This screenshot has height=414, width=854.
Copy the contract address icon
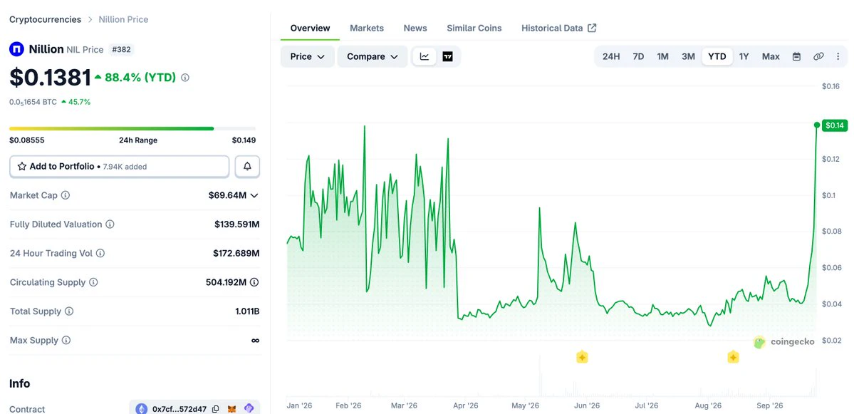point(216,409)
